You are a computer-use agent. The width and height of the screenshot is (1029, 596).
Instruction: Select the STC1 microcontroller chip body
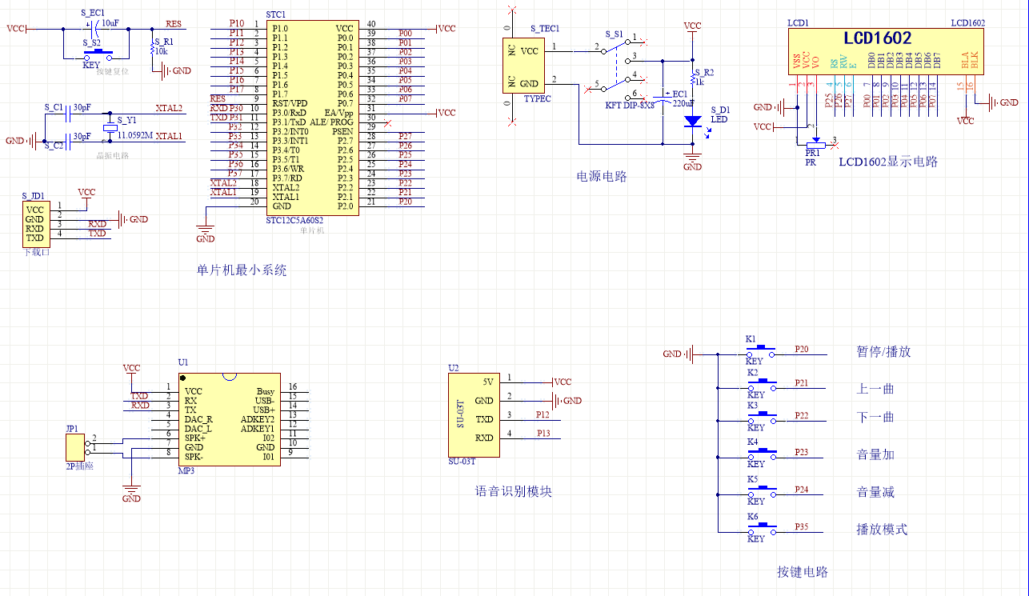pyautogui.click(x=311, y=117)
